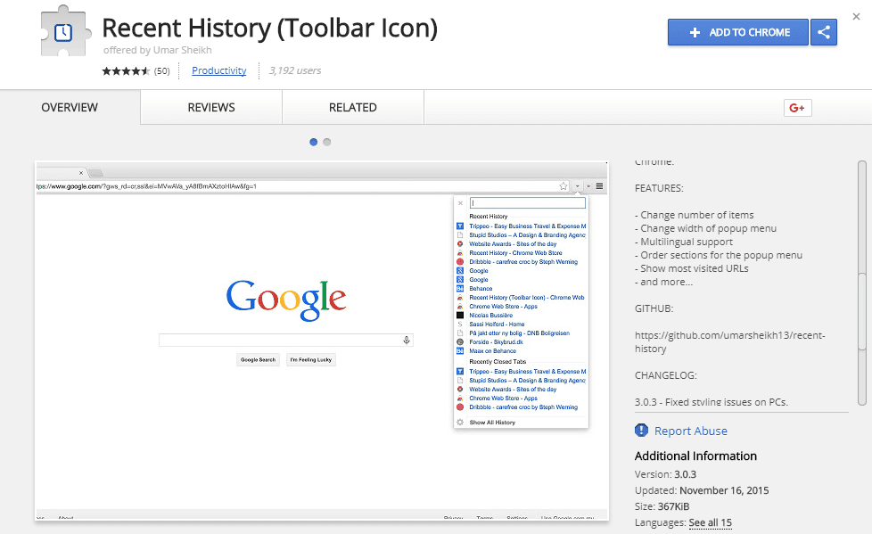This screenshot has width=872, height=534.
Task: Click See all 15 languages
Action: coord(710,523)
